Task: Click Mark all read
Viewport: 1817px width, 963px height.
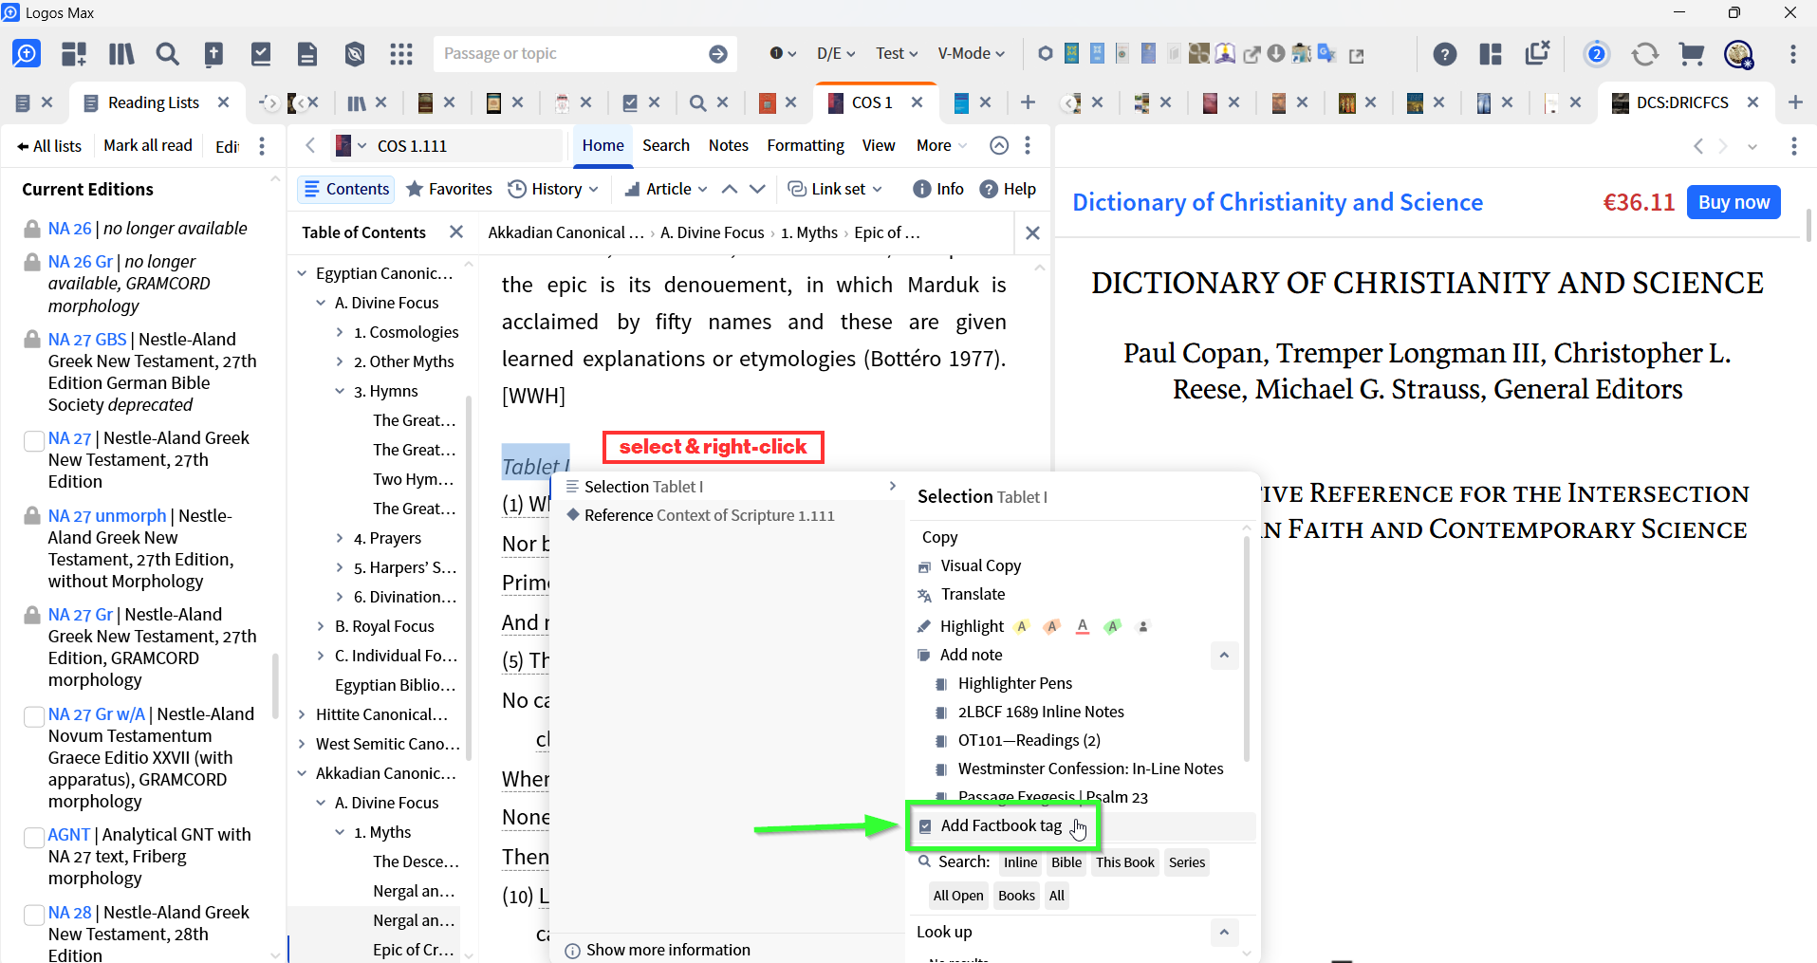Action: tap(148, 145)
